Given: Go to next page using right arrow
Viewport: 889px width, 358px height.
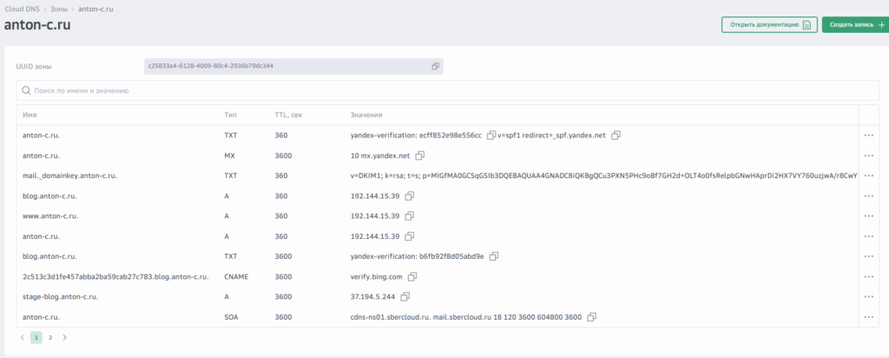Looking at the screenshot, I should pyautogui.click(x=64, y=337).
